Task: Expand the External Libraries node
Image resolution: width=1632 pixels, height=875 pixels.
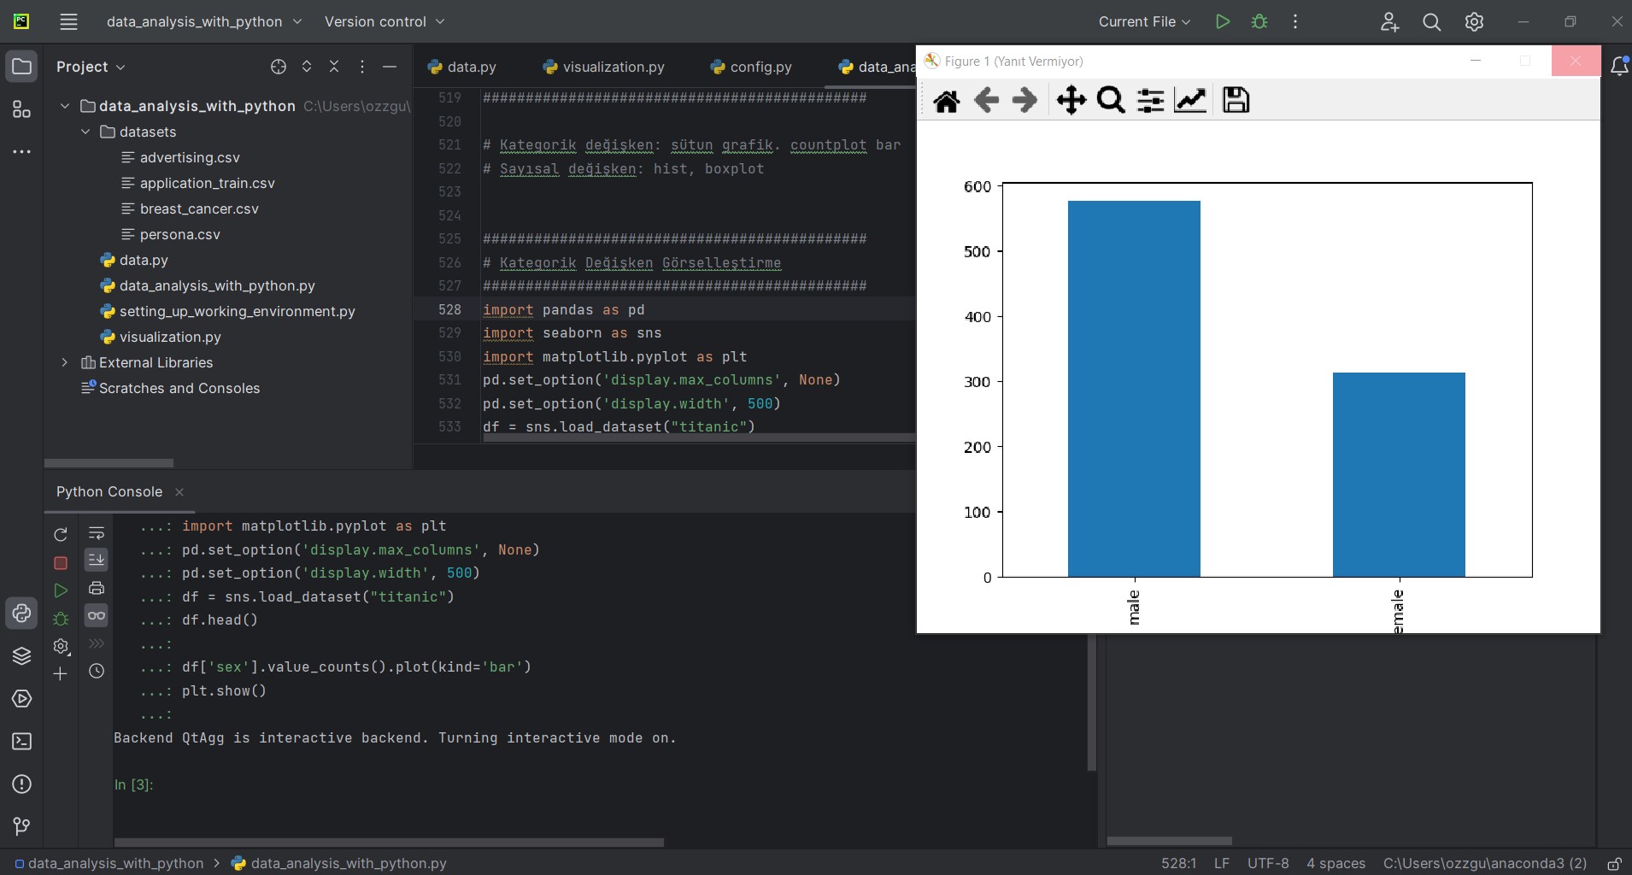Action: 65,362
